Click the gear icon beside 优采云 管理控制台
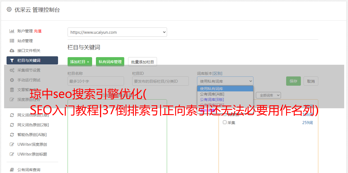Screen dimensions: 348x173 click(9, 10)
